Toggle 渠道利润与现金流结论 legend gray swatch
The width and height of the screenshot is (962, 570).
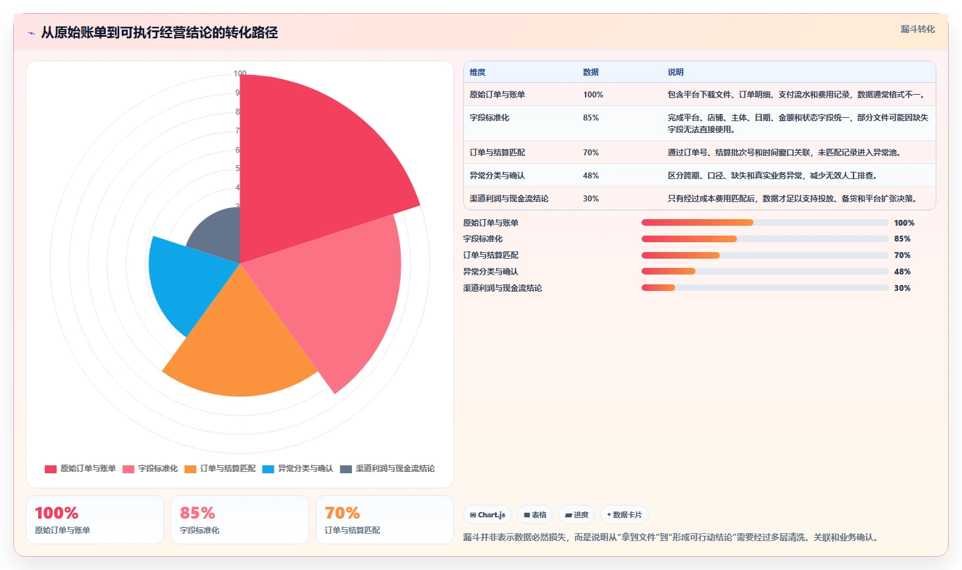pos(346,469)
